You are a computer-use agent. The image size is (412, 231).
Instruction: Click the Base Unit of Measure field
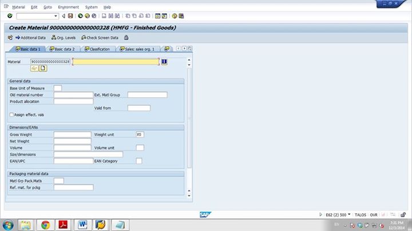pyautogui.click(x=58, y=88)
